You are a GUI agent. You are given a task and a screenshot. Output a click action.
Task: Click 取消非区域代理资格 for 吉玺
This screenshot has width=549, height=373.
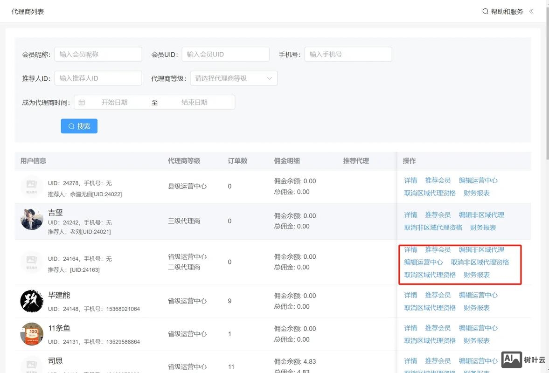point(433,227)
